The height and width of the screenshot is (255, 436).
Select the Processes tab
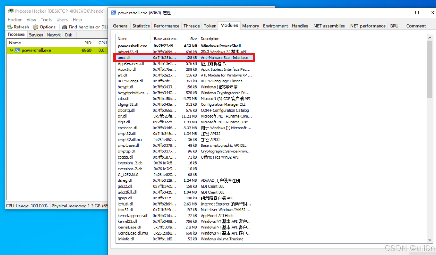click(17, 34)
